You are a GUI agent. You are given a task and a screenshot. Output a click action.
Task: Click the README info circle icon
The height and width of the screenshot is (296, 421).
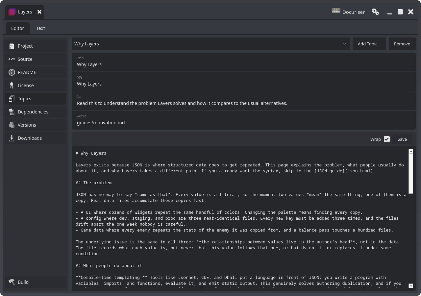point(12,72)
